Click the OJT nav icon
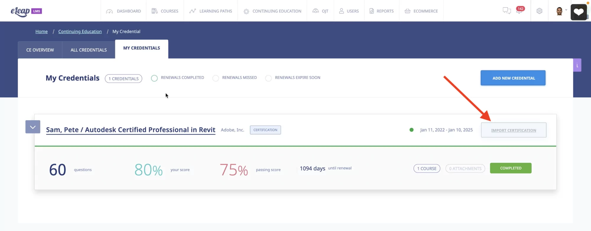This screenshot has height=231, width=591. tap(316, 11)
